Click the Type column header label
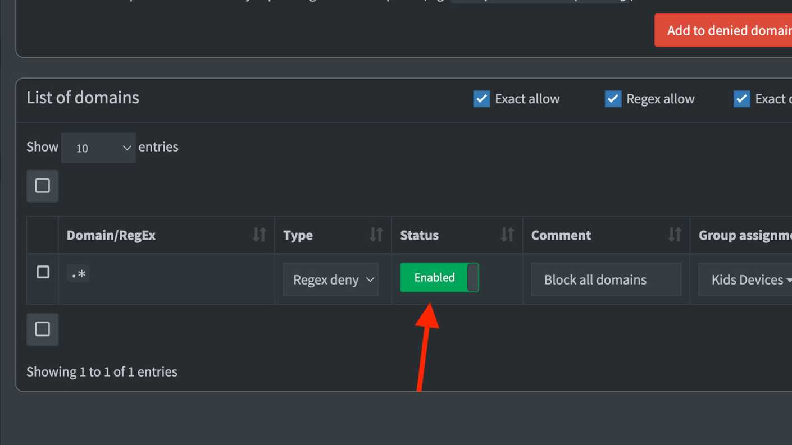Screen dimensions: 792x445 298,235
